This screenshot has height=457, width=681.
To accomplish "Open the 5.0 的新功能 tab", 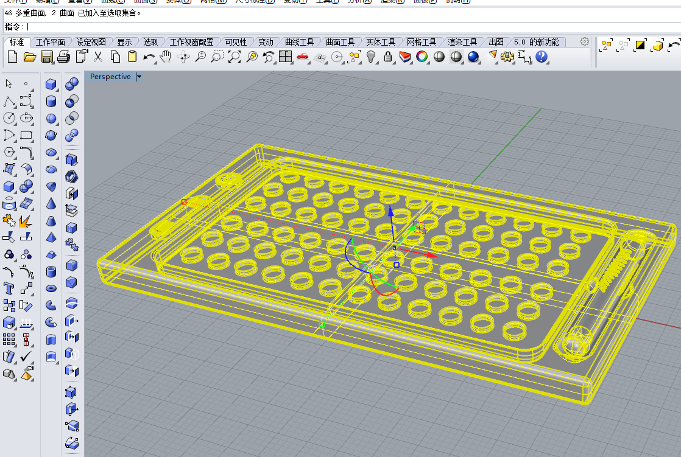I will tap(537, 42).
